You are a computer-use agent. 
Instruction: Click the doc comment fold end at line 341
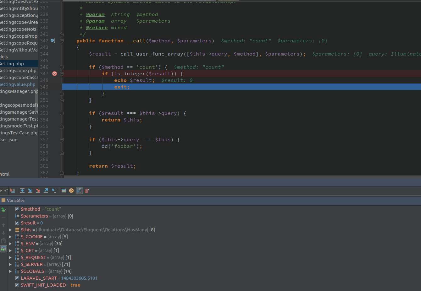pyautogui.click(x=62, y=34)
